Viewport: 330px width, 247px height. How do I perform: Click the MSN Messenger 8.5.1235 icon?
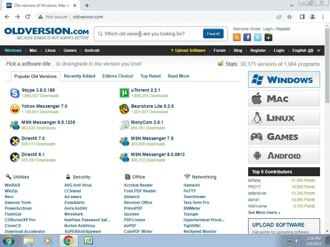click(15, 125)
